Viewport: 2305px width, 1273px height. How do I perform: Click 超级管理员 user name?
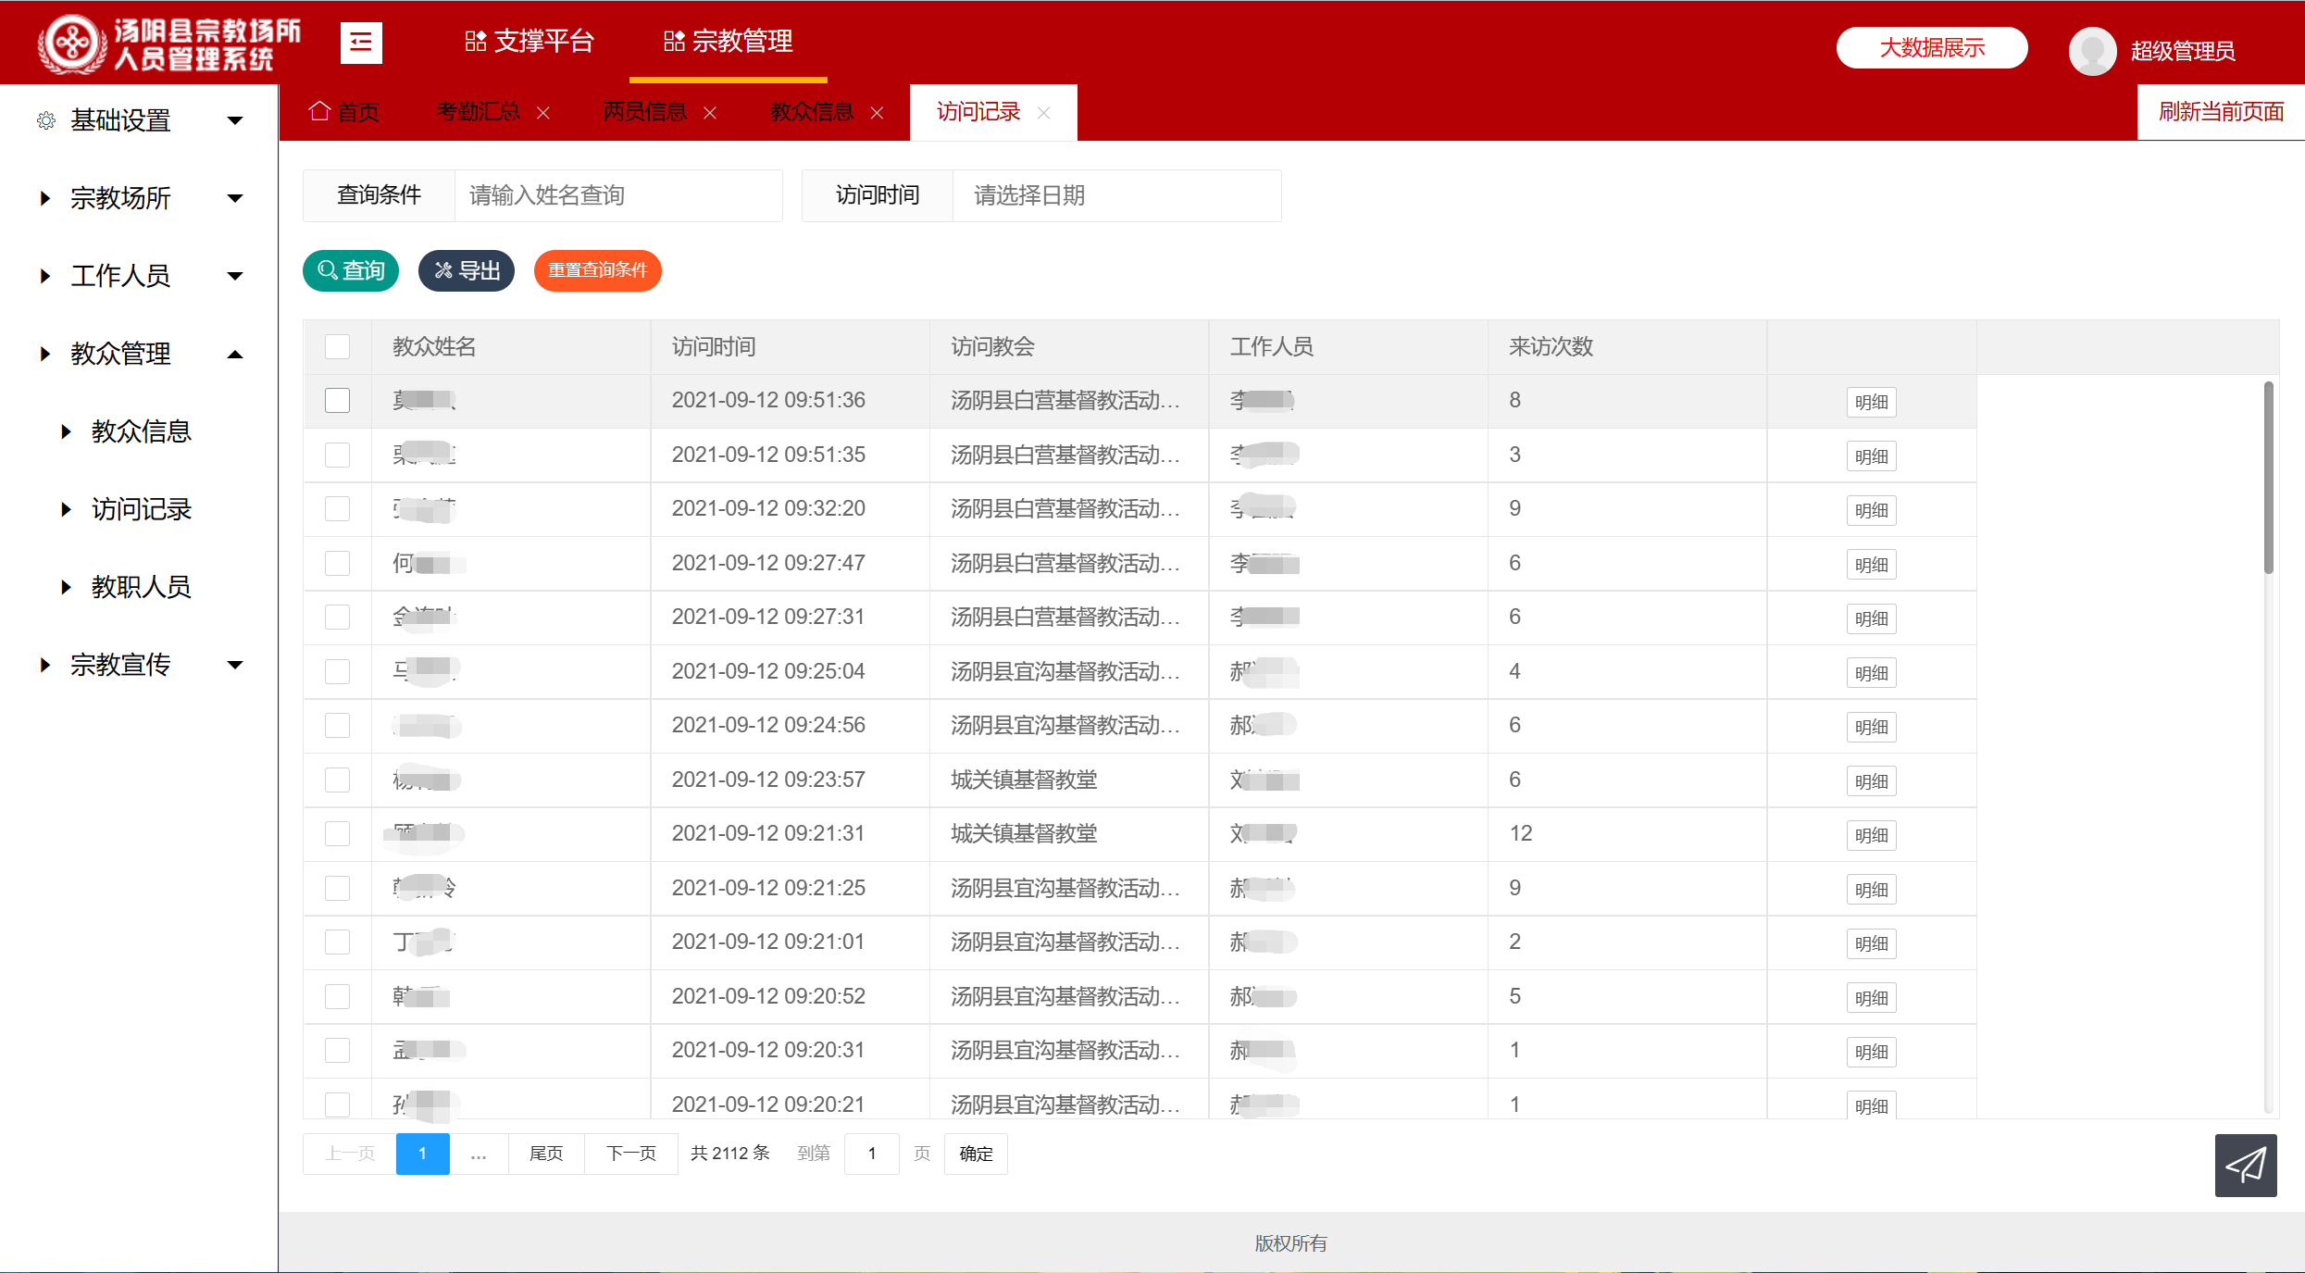click(2183, 51)
